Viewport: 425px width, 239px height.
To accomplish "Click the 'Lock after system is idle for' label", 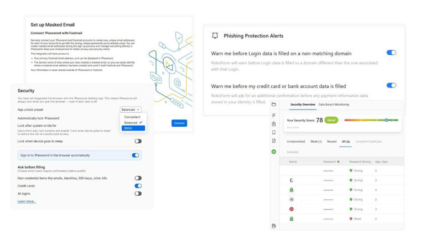I will click(x=37, y=126).
